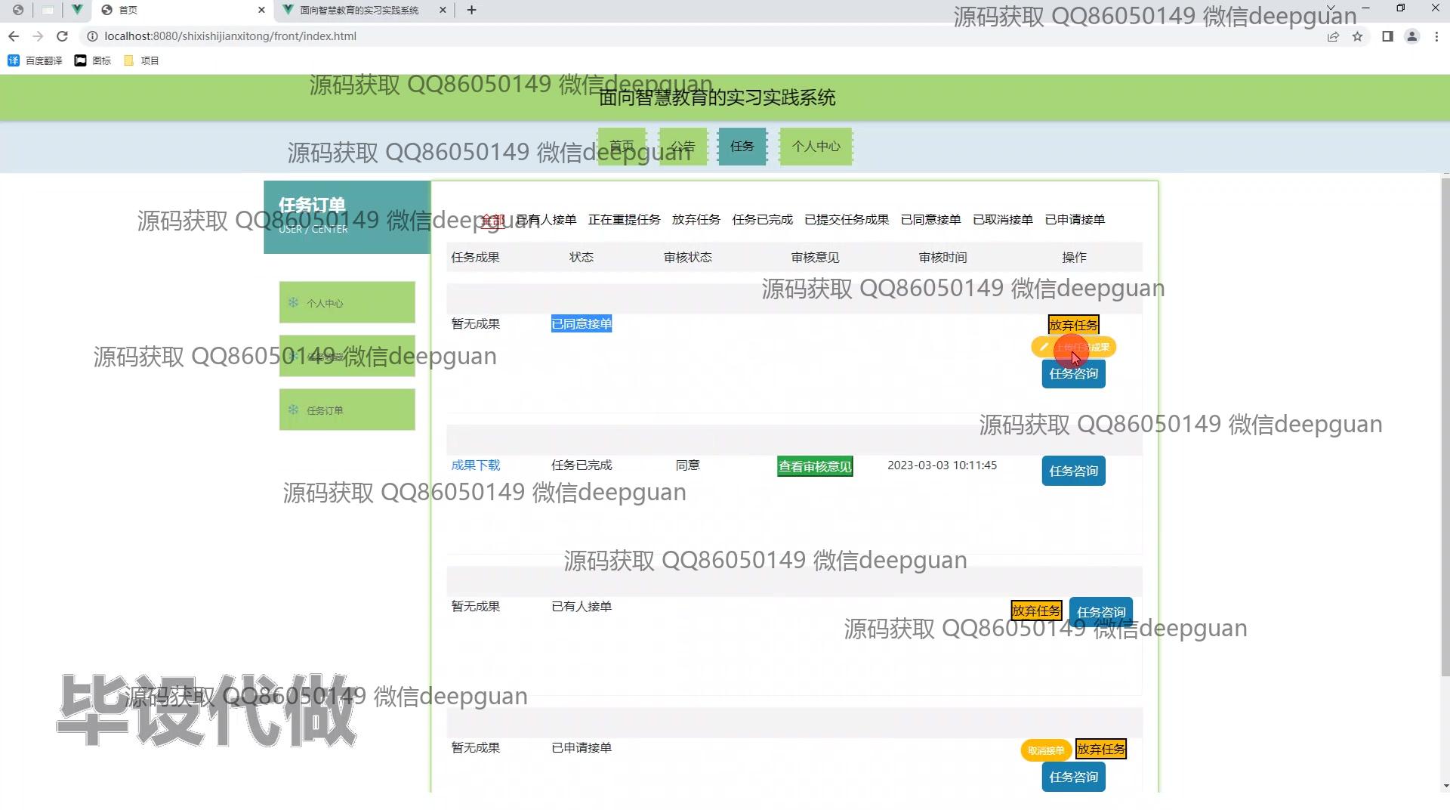Open 个人中心 in the top navigation
Viewport: 1450px width, 810px height.
pos(816,147)
